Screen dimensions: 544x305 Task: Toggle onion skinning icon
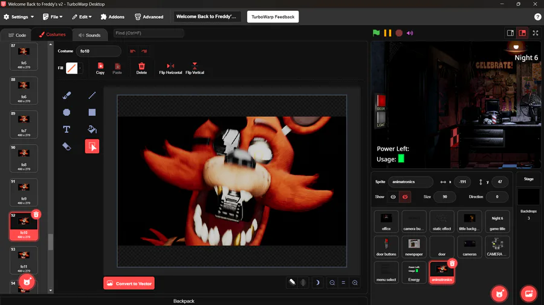(x=303, y=283)
